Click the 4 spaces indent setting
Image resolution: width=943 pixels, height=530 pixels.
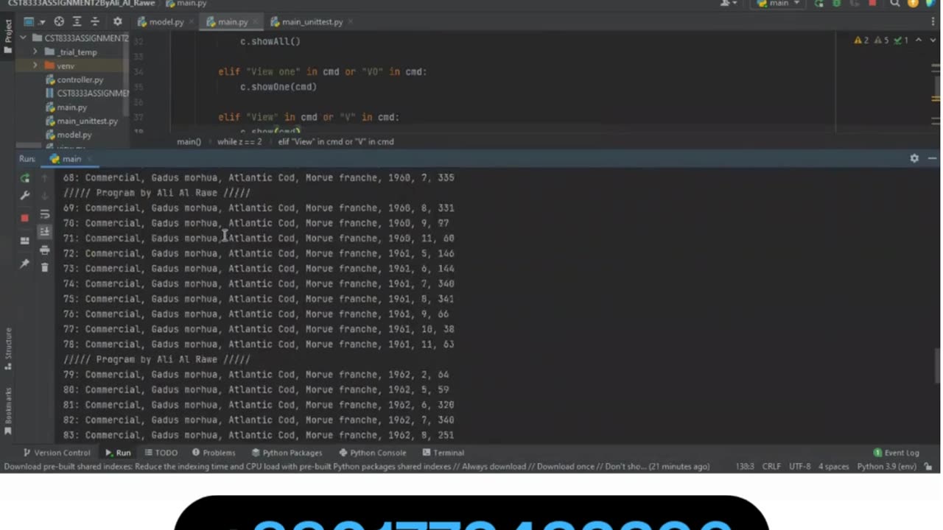tap(833, 467)
